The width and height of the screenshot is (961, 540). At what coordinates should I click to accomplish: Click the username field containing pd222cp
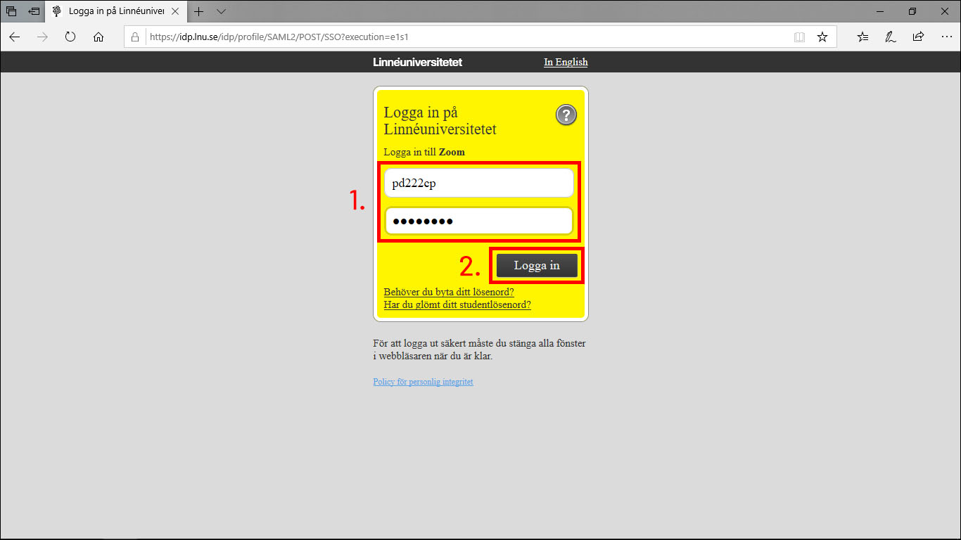[478, 184]
